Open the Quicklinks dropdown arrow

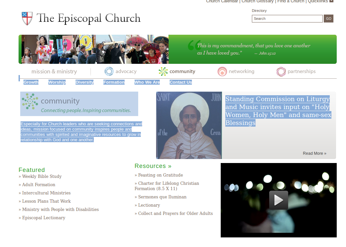[331, 1]
